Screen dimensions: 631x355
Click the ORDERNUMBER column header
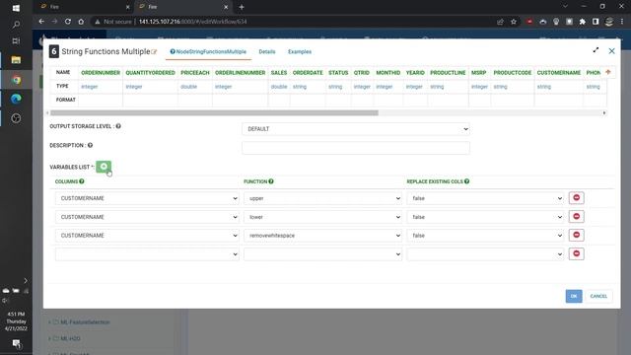[101, 72]
